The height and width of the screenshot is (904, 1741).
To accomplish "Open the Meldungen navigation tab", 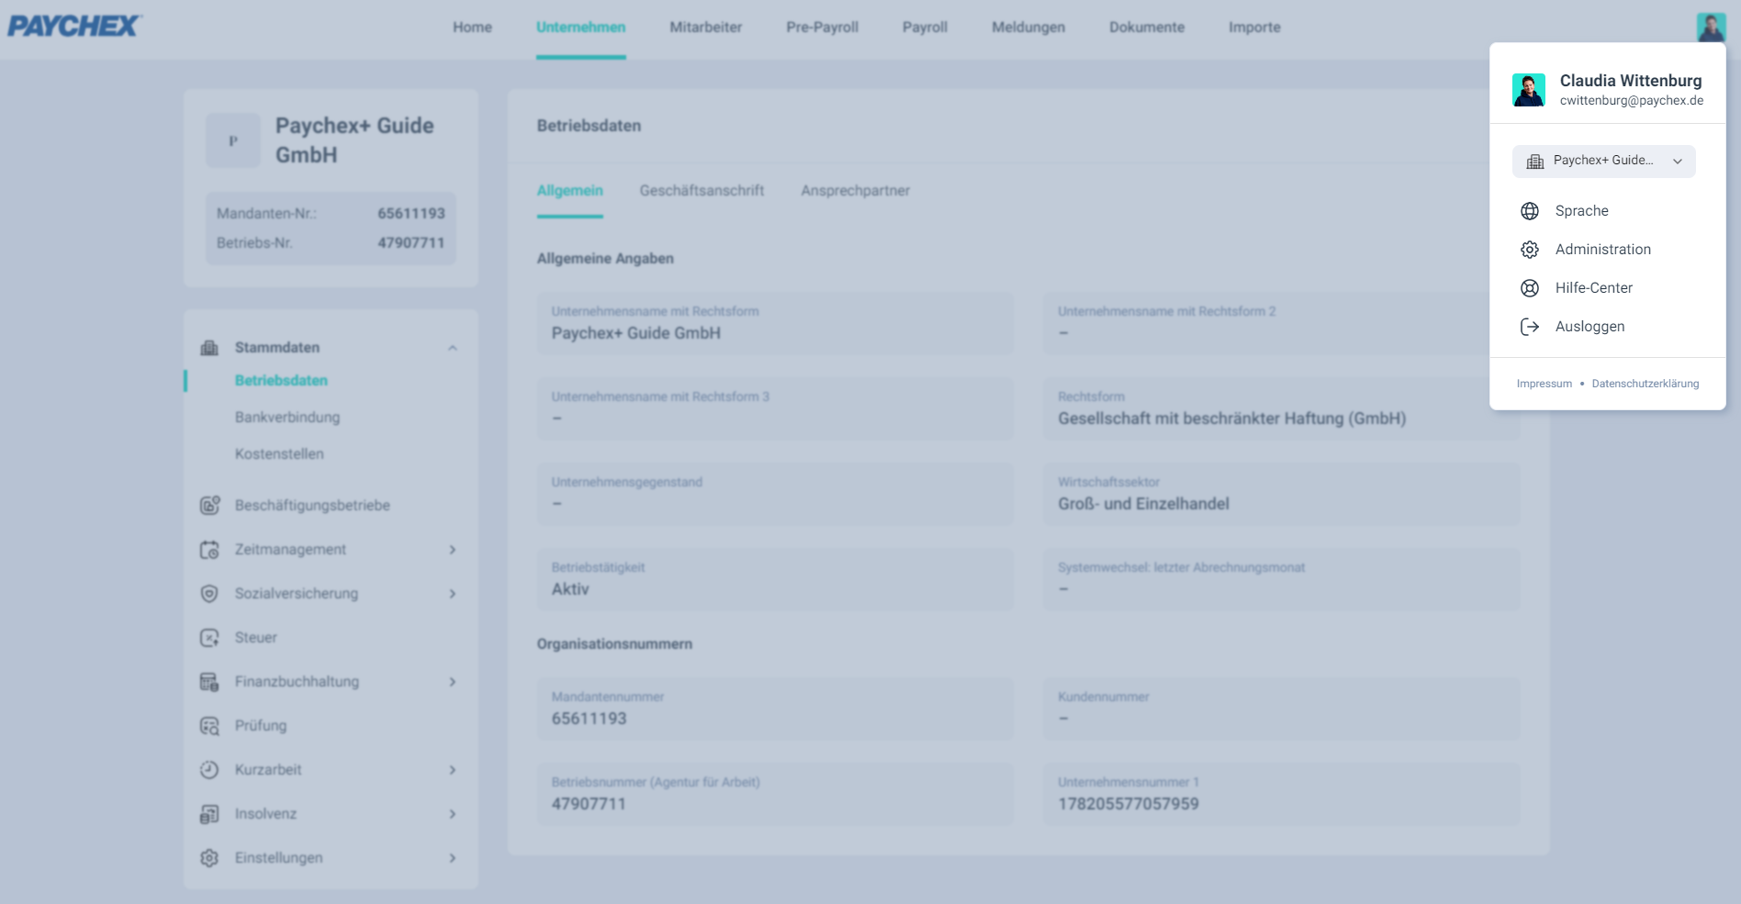I will tap(1028, 28).
